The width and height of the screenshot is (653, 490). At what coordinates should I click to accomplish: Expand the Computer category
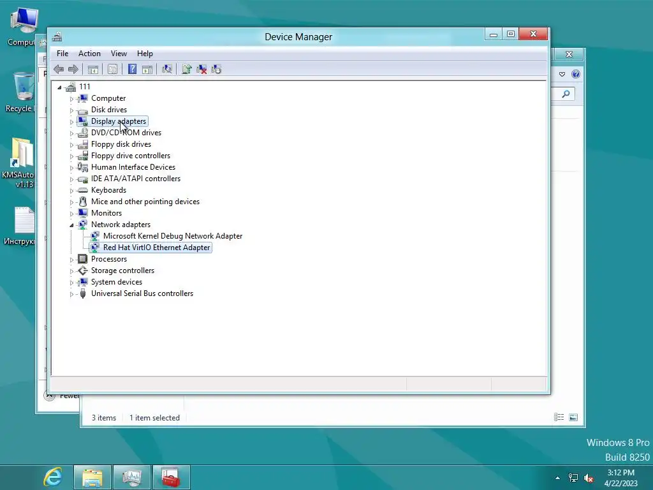coord(71,99)
